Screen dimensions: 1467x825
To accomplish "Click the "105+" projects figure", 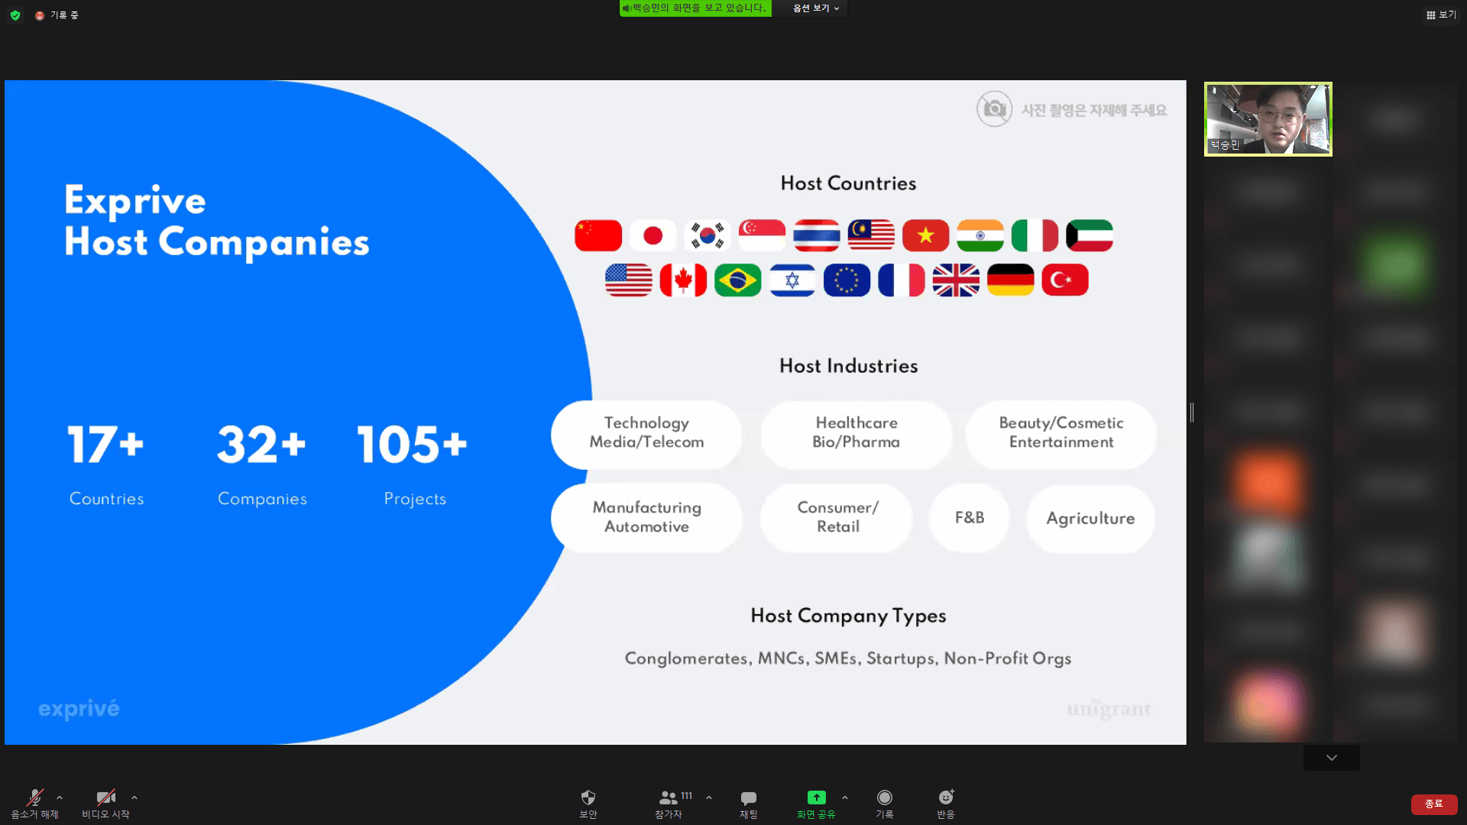I will (x=413, y=445).
